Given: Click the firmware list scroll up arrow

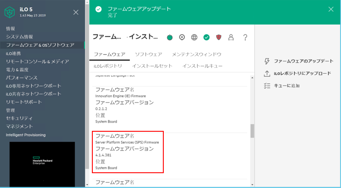Looking at the screenshot, I should pyautogui.click(x=252, y=78).
